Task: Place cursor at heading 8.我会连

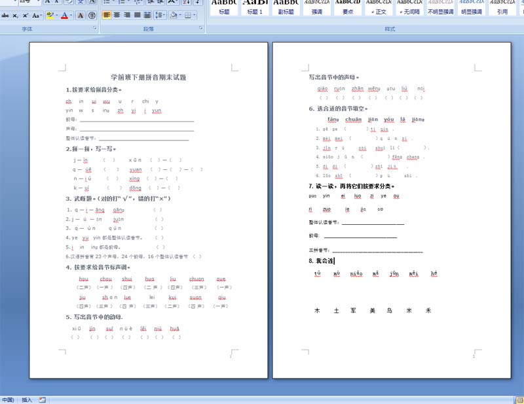Action: click(x=321, y=261)
